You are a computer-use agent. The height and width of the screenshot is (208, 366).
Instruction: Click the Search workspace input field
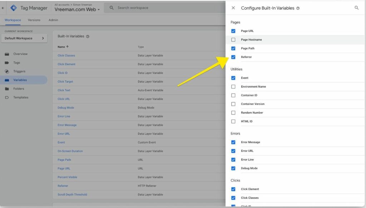[x=164, y=8]
